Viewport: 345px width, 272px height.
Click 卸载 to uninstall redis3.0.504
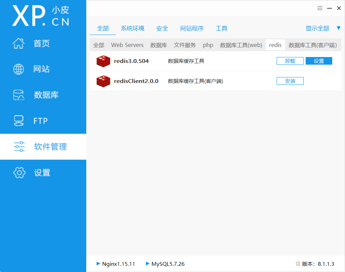(x=290, y=61)
